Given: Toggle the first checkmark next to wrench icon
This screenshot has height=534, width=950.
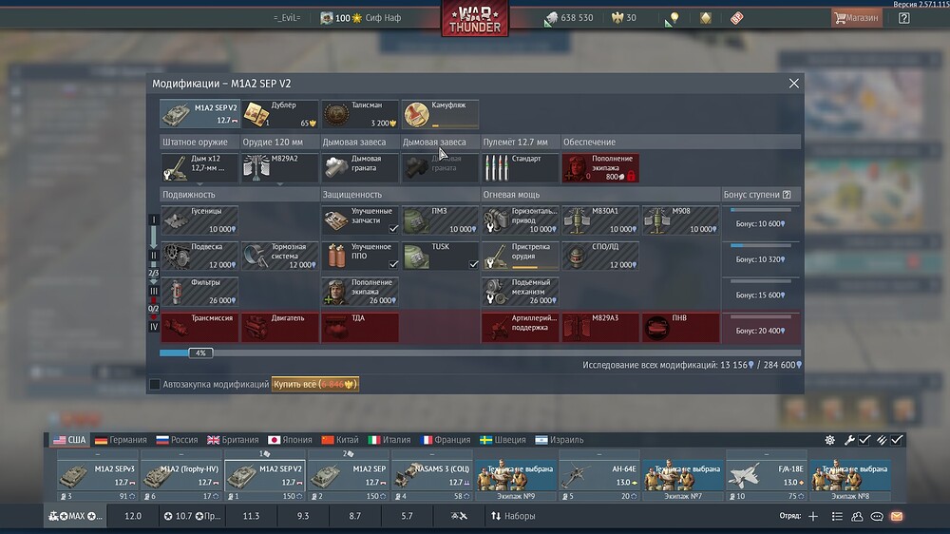Looking at the screenshot, I should (x=864, y=440).
